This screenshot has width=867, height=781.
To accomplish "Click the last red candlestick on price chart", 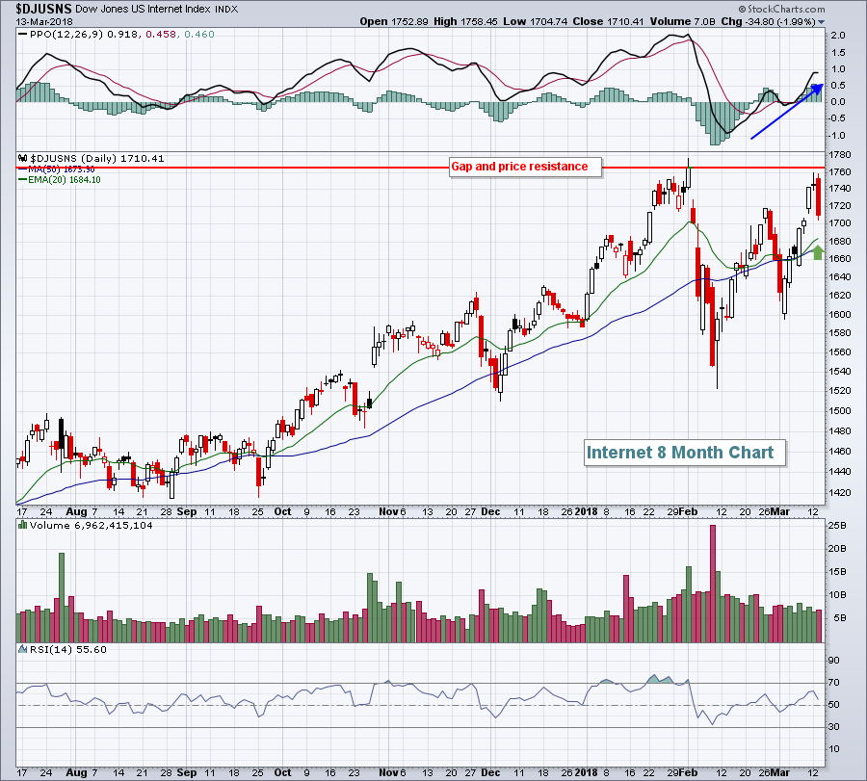I will pyautogui.click(x=818, y=196).
